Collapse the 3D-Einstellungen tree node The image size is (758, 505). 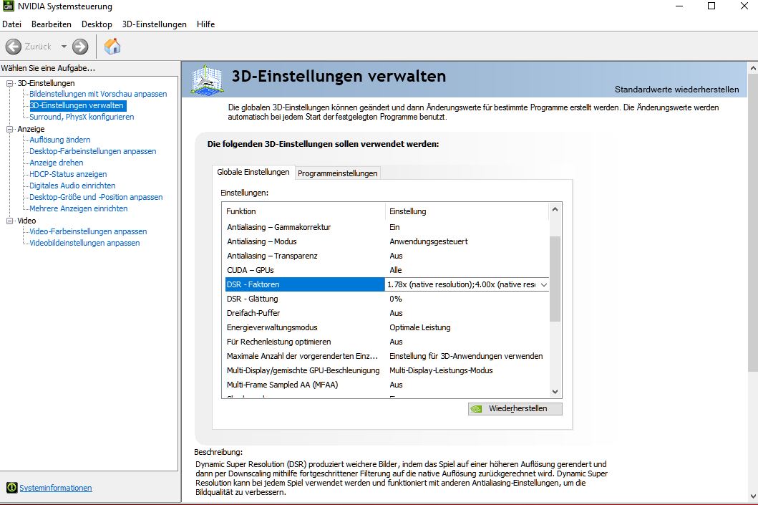[x=10, y=83]
